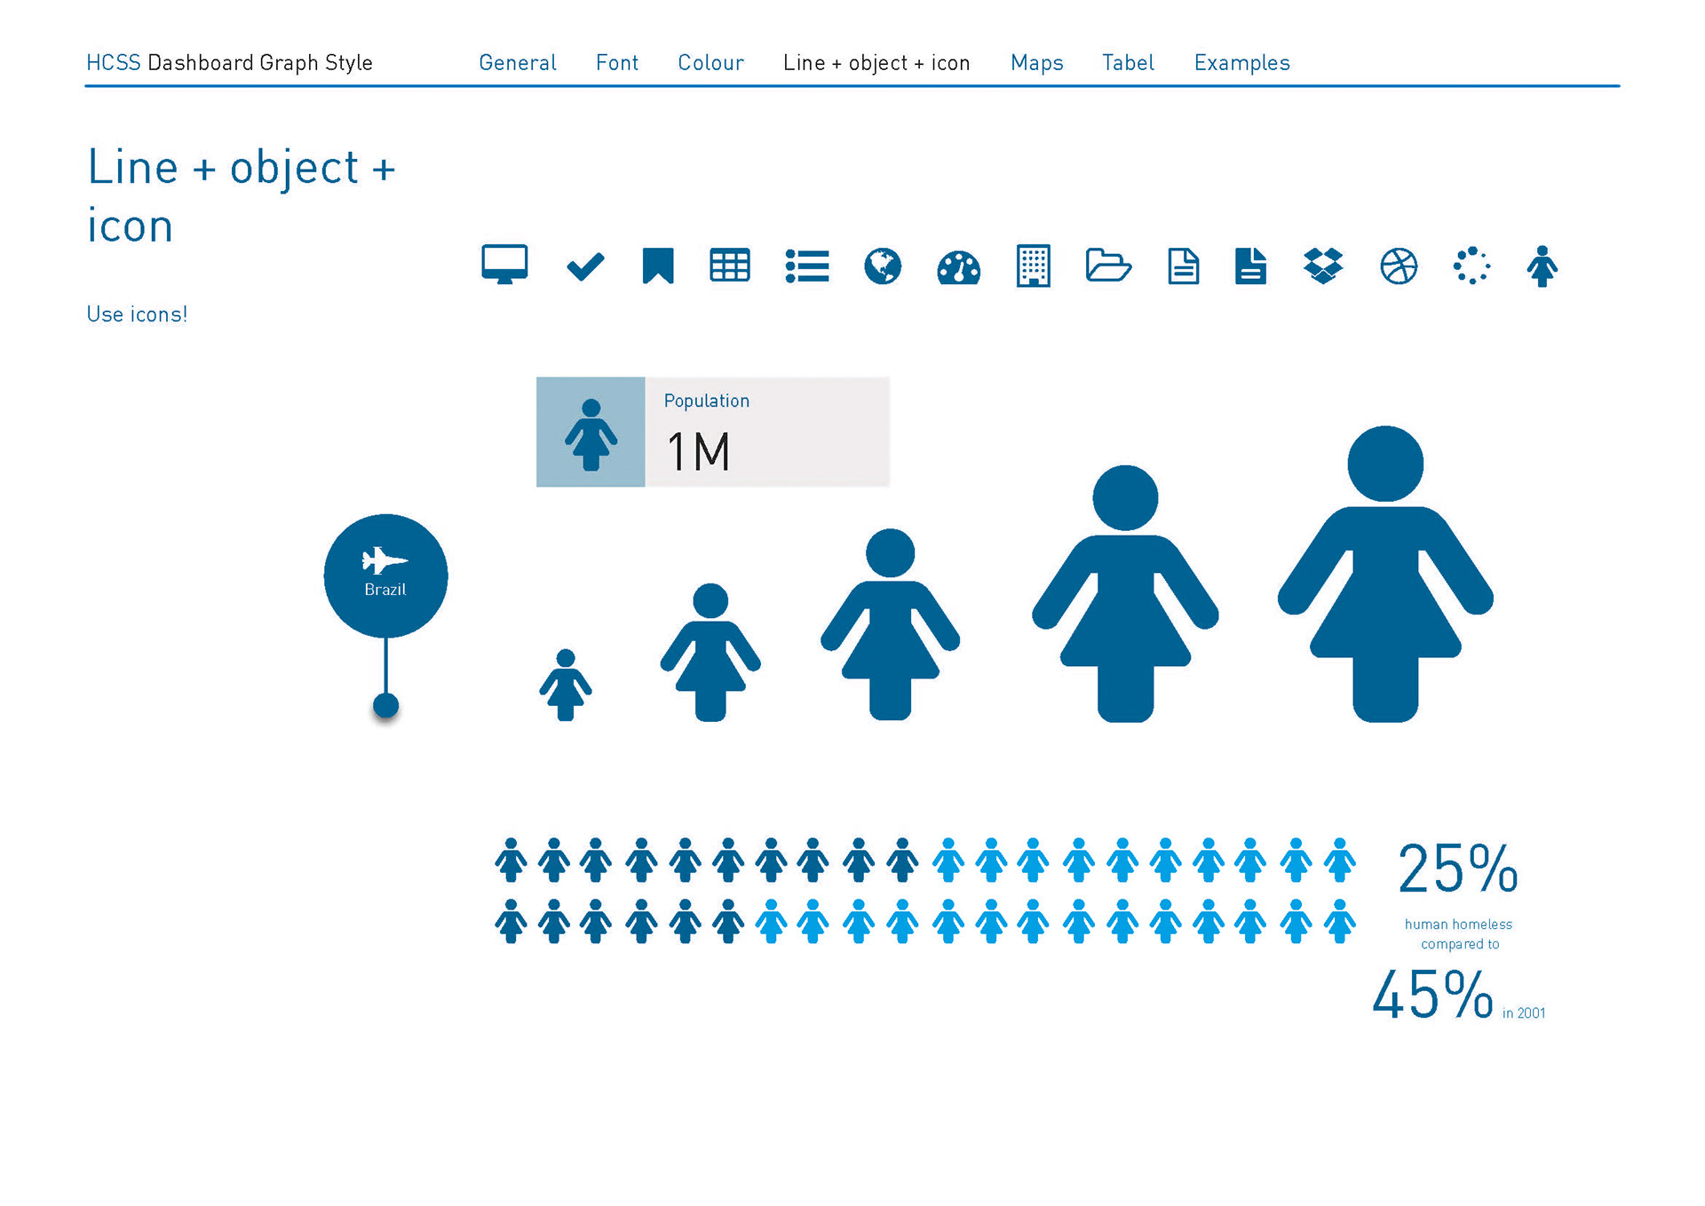Click the Brazil airplane map marker

pyautogui.click(x=385, y=575)
